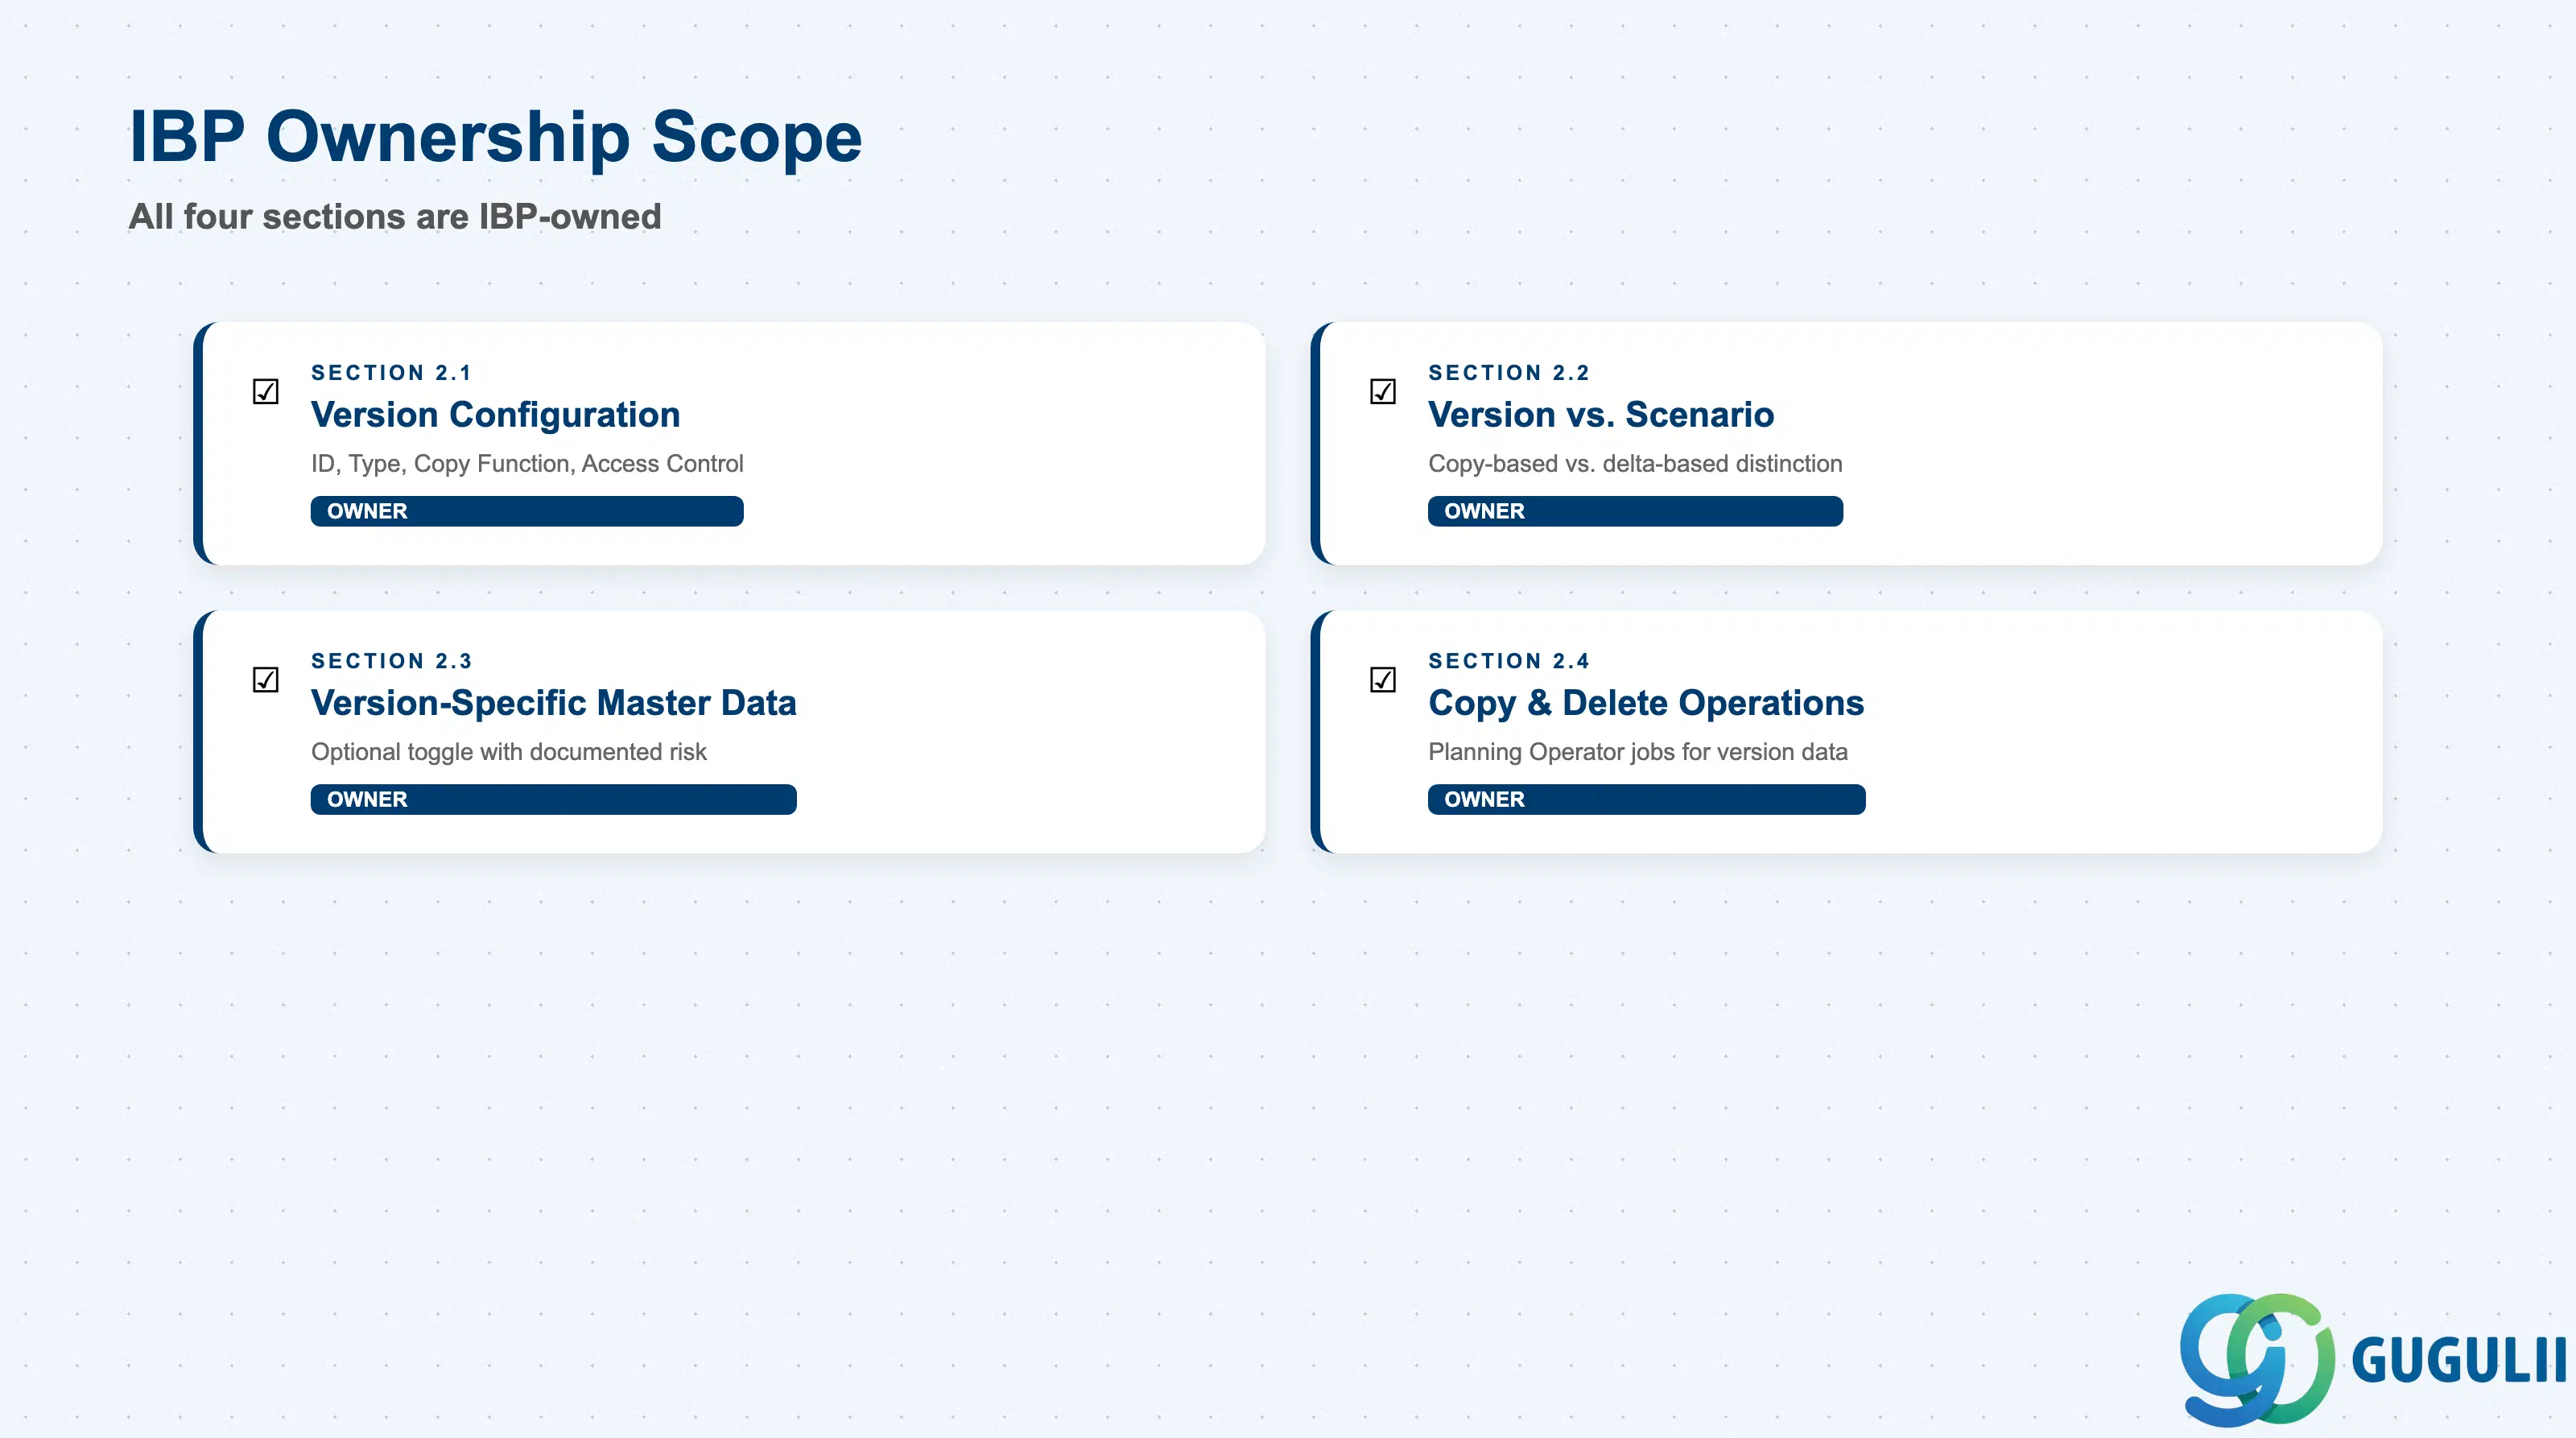Click 'Copy-based vs. delta-based distinction' text
The width and height of the screenshot is (2576, 1438).
[1635, 464]
